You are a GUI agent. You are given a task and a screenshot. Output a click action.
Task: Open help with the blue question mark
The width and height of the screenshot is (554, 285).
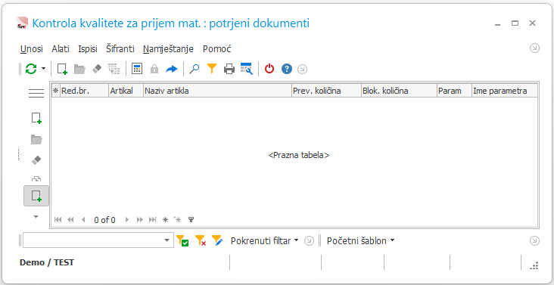tap(287, 69)
